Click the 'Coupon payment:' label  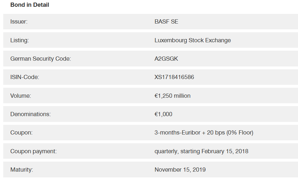(x=33, y=151)
